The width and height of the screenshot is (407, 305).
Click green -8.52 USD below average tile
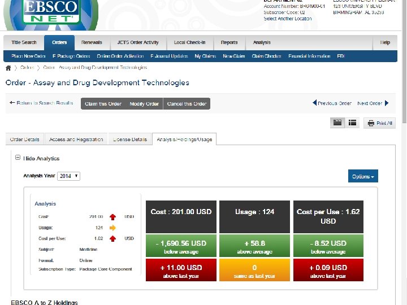[328, 246]
